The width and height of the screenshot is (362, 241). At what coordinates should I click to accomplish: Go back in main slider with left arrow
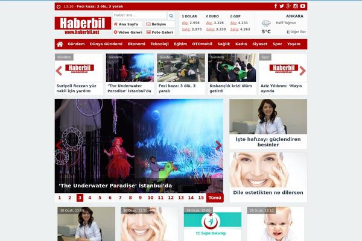59,145
